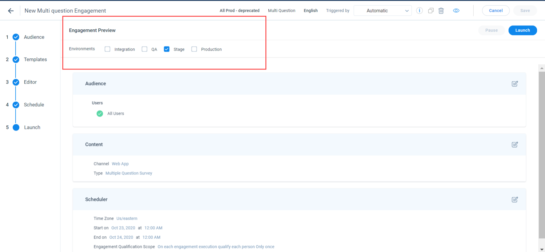The width and height of the screenshot is (545, 252).
Task: Uncheck the Stage environment checkbox
Action: click(x=166, y=49)
